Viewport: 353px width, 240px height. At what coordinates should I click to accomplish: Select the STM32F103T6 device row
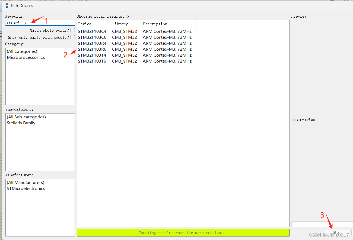[92, 61]
